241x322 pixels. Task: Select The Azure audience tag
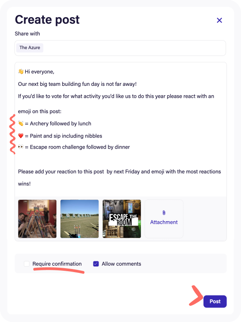(x=30, y=48)
